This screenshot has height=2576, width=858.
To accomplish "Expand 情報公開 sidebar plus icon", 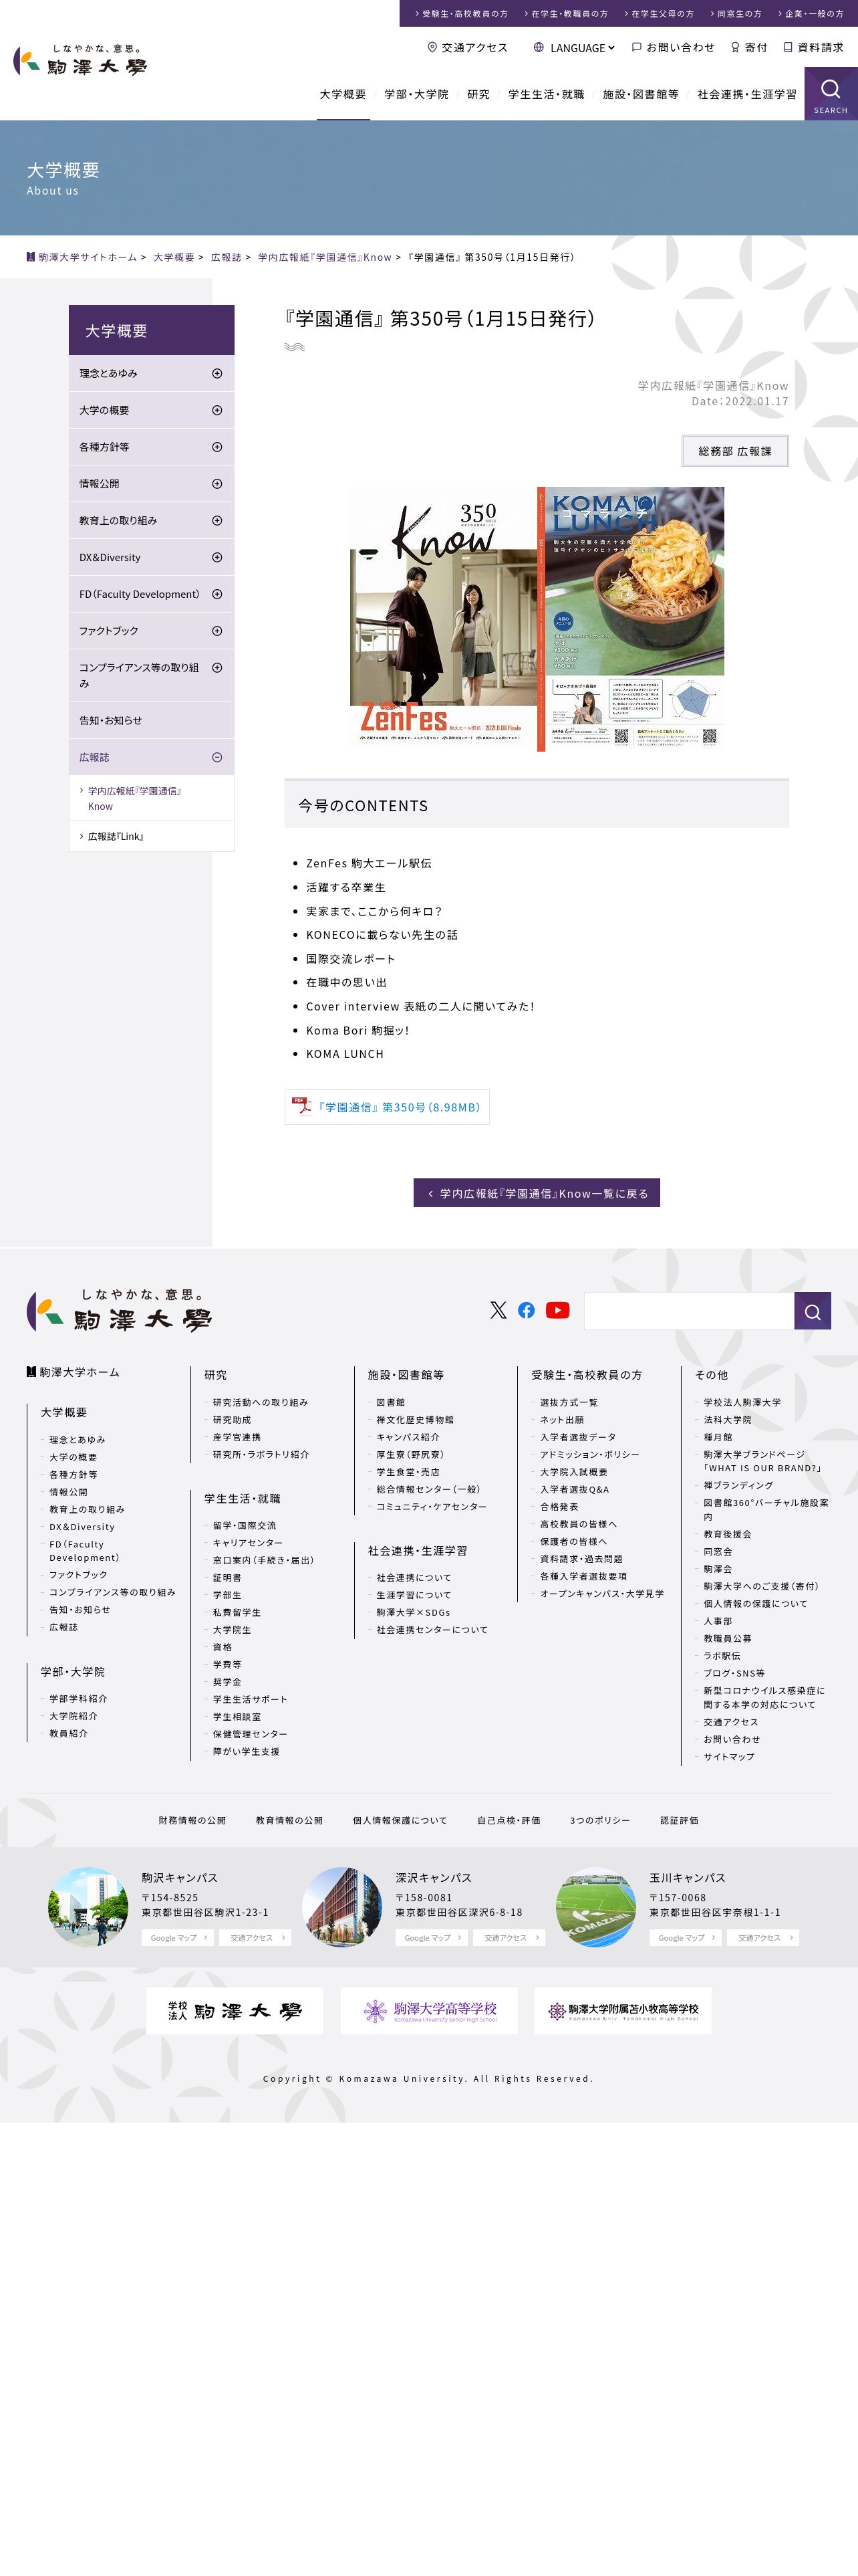I will pos(217,484).
